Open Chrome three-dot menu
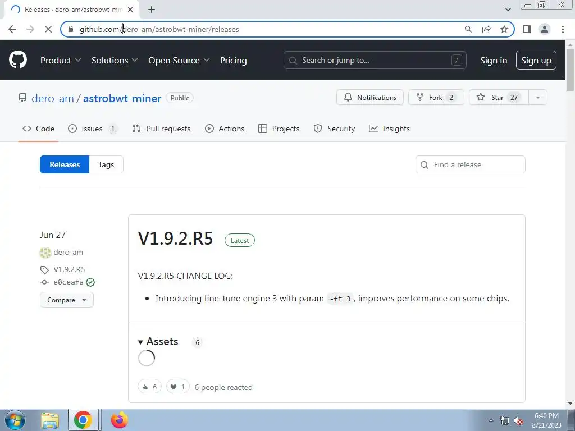 click(x=563, y=29)
